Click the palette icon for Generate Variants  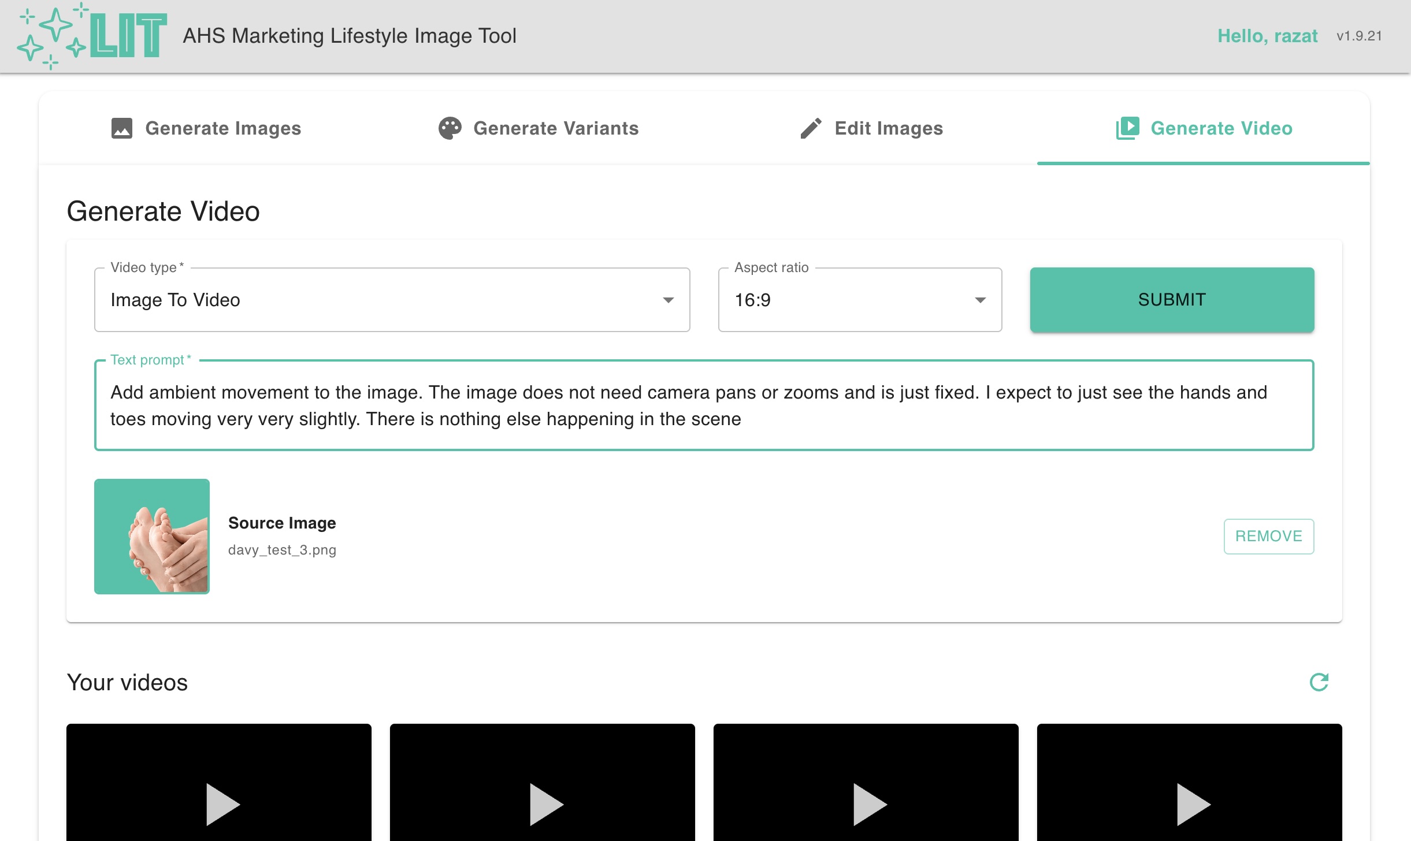pos(450,128)
